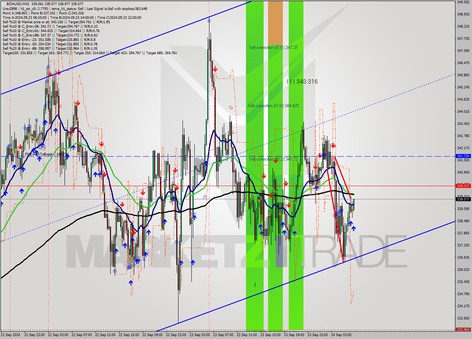This screenshot has width=472, height=339.
Task: Click the 348.935 price axis value
Action: coord(464,14)
